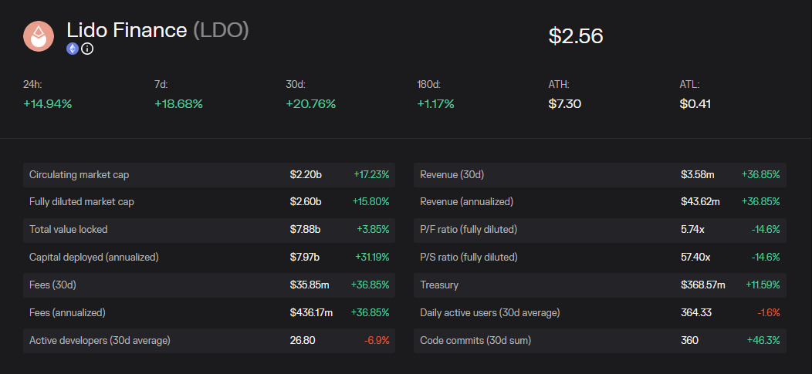Click the Ethereum chain badge icon
This screenshot has height=374, width=812.
click(73, 49)
